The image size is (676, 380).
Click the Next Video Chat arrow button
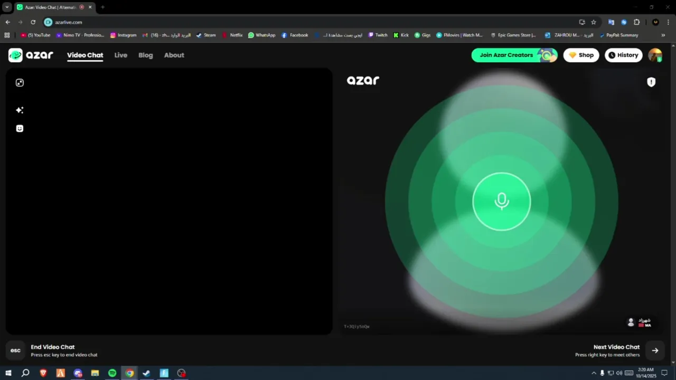(x=655, y=350)
